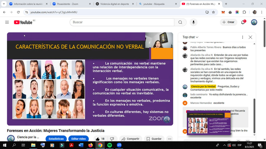Open Ciencia por la Verdad channel avatar
The image size is (266, 149).
(x=11, y=138)
